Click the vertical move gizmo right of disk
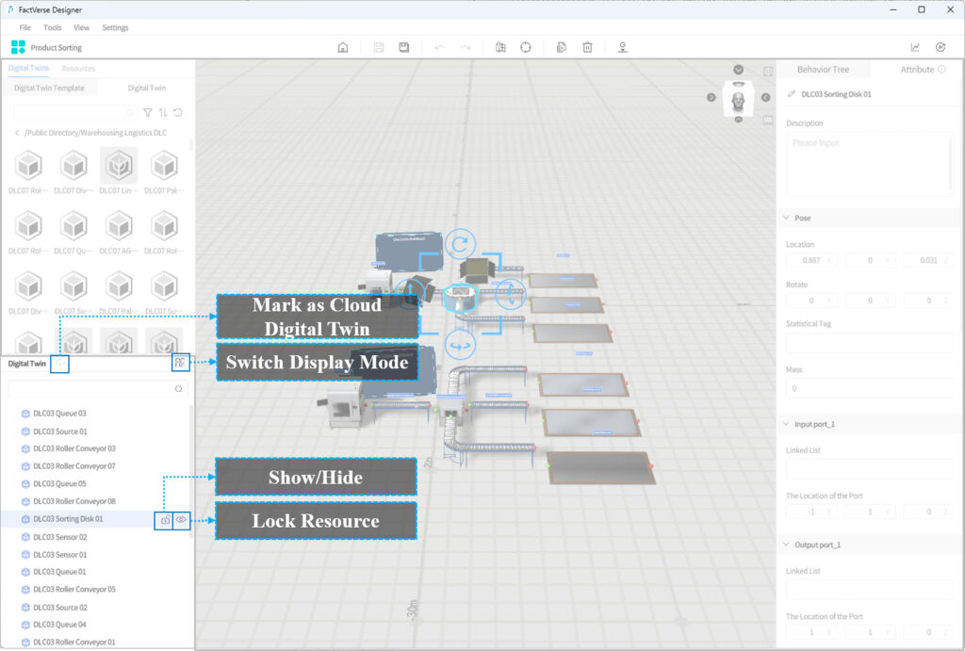 [510, 294]
